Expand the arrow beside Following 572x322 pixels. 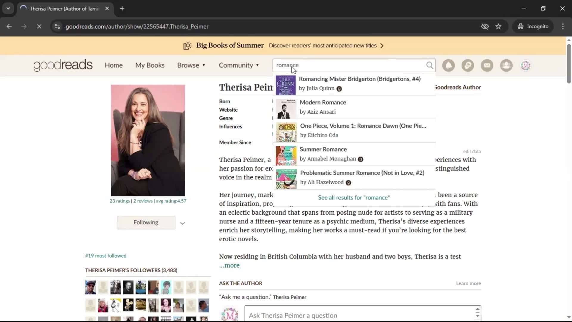tap(182, 223)
